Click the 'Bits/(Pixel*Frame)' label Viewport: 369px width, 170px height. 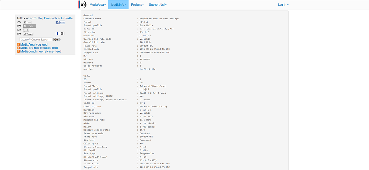(95, 157)
